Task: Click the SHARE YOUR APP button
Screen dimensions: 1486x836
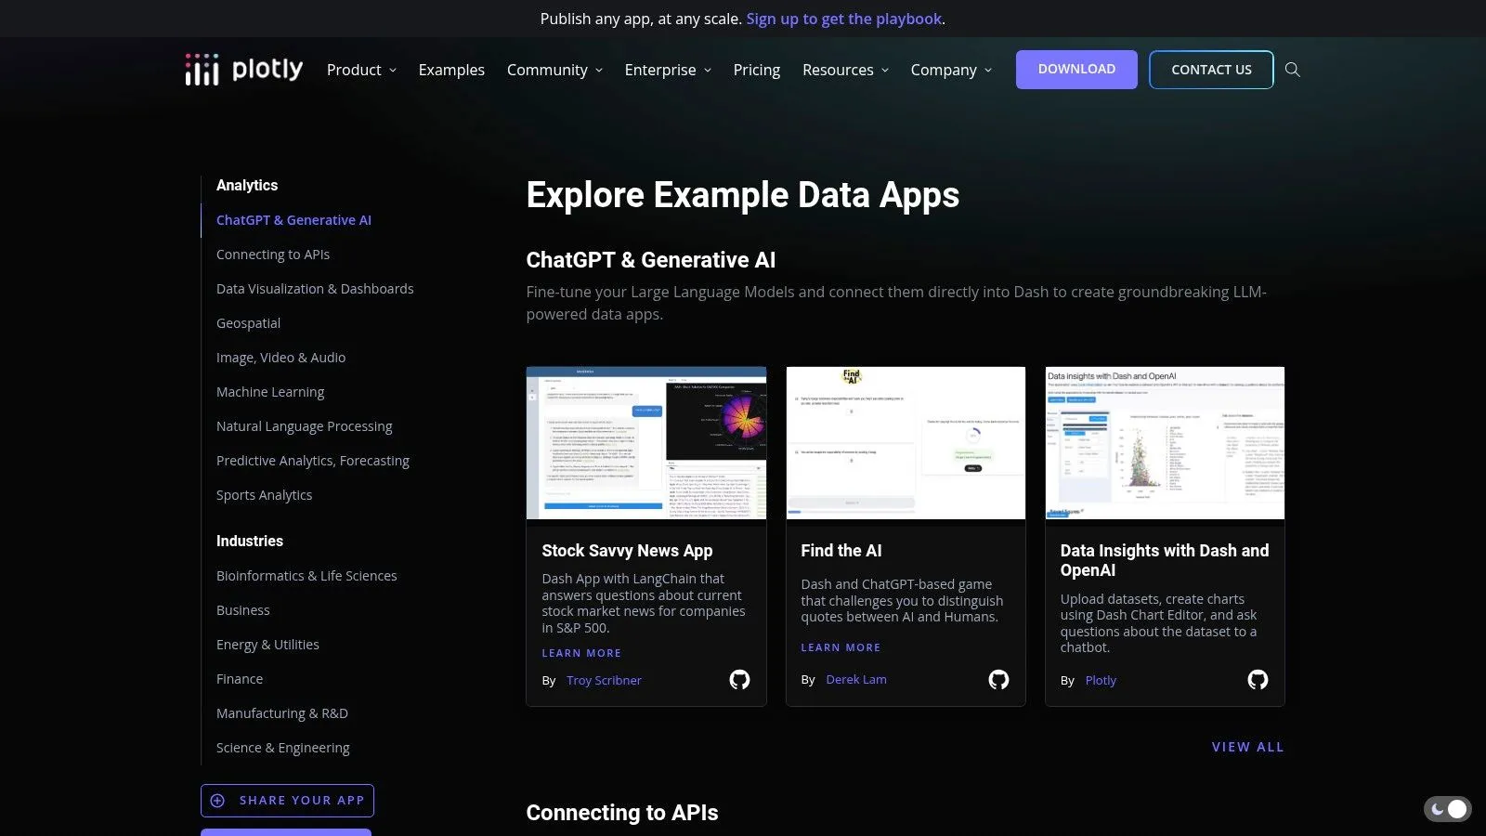Action: 287,801
